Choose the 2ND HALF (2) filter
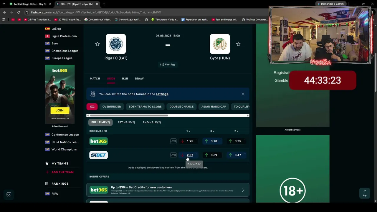The width and height of the screenshot is (377, 212). click(x=152, y=122)
